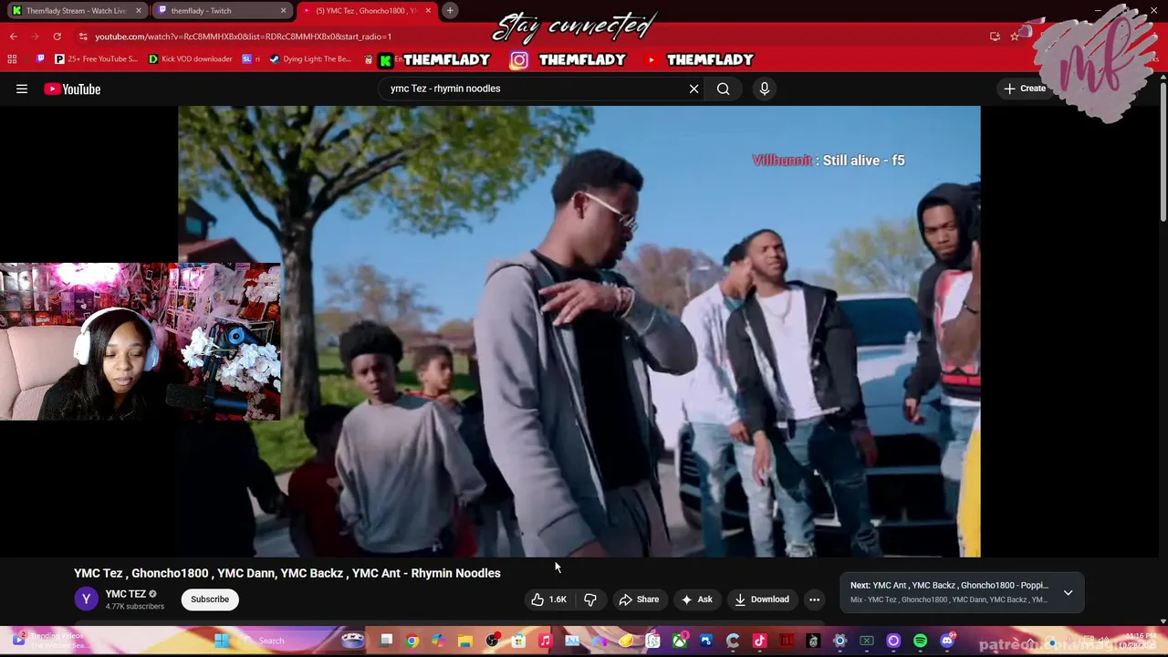Open 'Dying Light: The Be...' bookmark
1168x657 pixels.
tap(310, 59)
